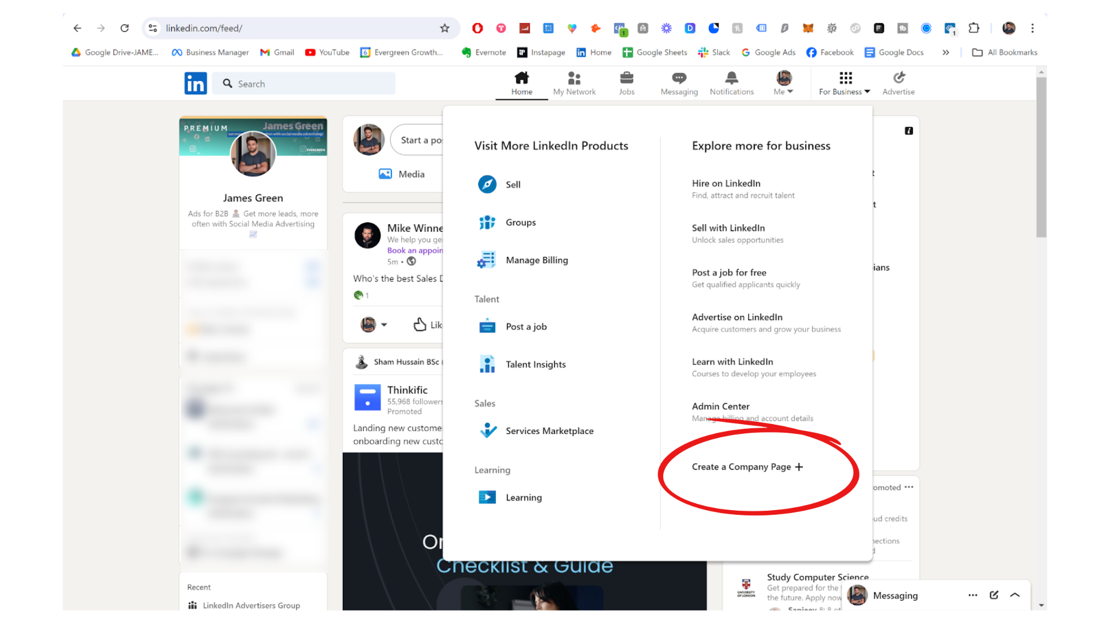Image resolution: width=1110 pixels, height=624 pixels.
Task: Open the reaction-as profile dropdown arrow
Action: point(384,325)
